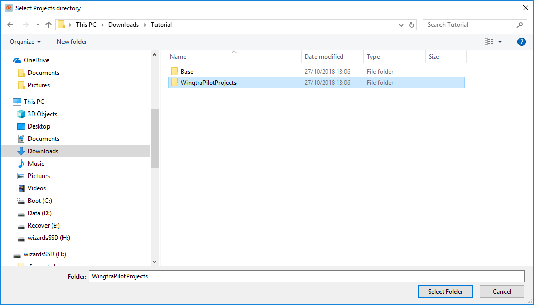Click the Help question mark icon
534x305 pixels.
[522, 42]
